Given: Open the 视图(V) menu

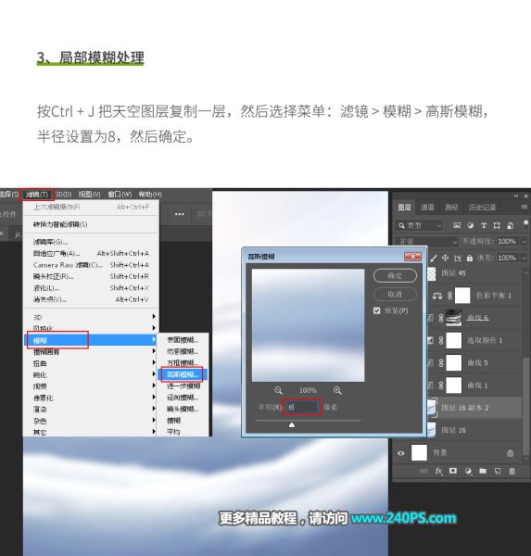Looking at the screenshot, I should [x=89, y=195].
